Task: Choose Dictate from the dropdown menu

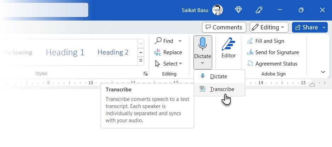Action: click(219, 77)
